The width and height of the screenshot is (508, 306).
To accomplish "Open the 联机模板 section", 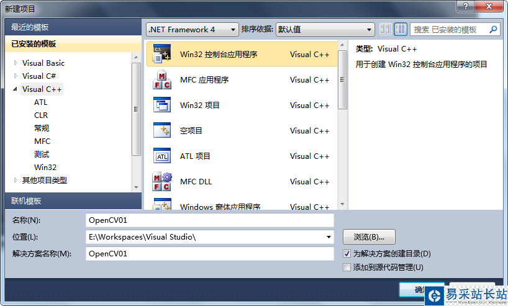I will (73, 200).
